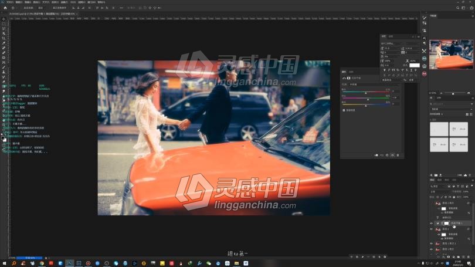Open the layer blend mode dropdown

tap(440, 191)
